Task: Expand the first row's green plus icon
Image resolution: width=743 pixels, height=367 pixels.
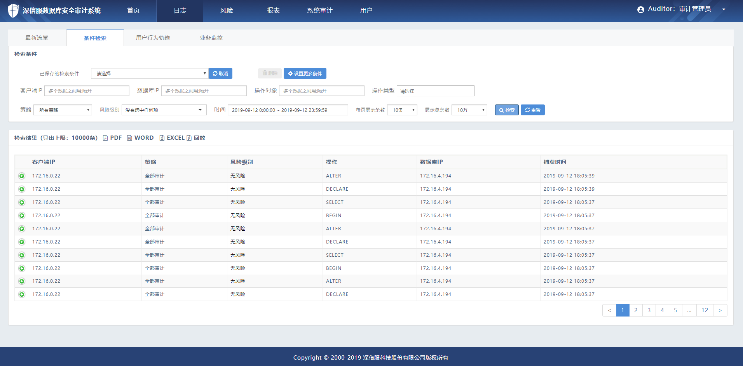Action: pyautogui.click(x=22, y=176)
